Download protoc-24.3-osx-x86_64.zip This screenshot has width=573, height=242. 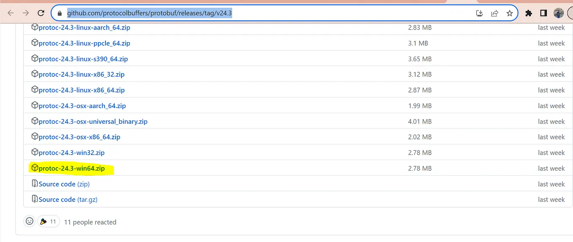click(x=79, y=137)
